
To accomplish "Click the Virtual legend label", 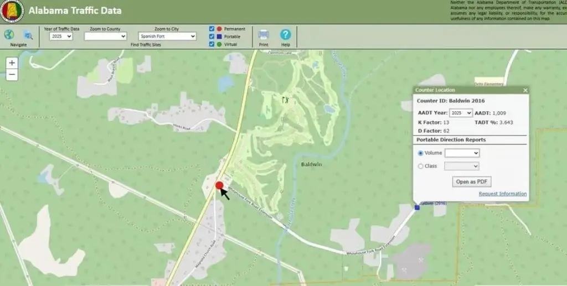I will point(231,44).
